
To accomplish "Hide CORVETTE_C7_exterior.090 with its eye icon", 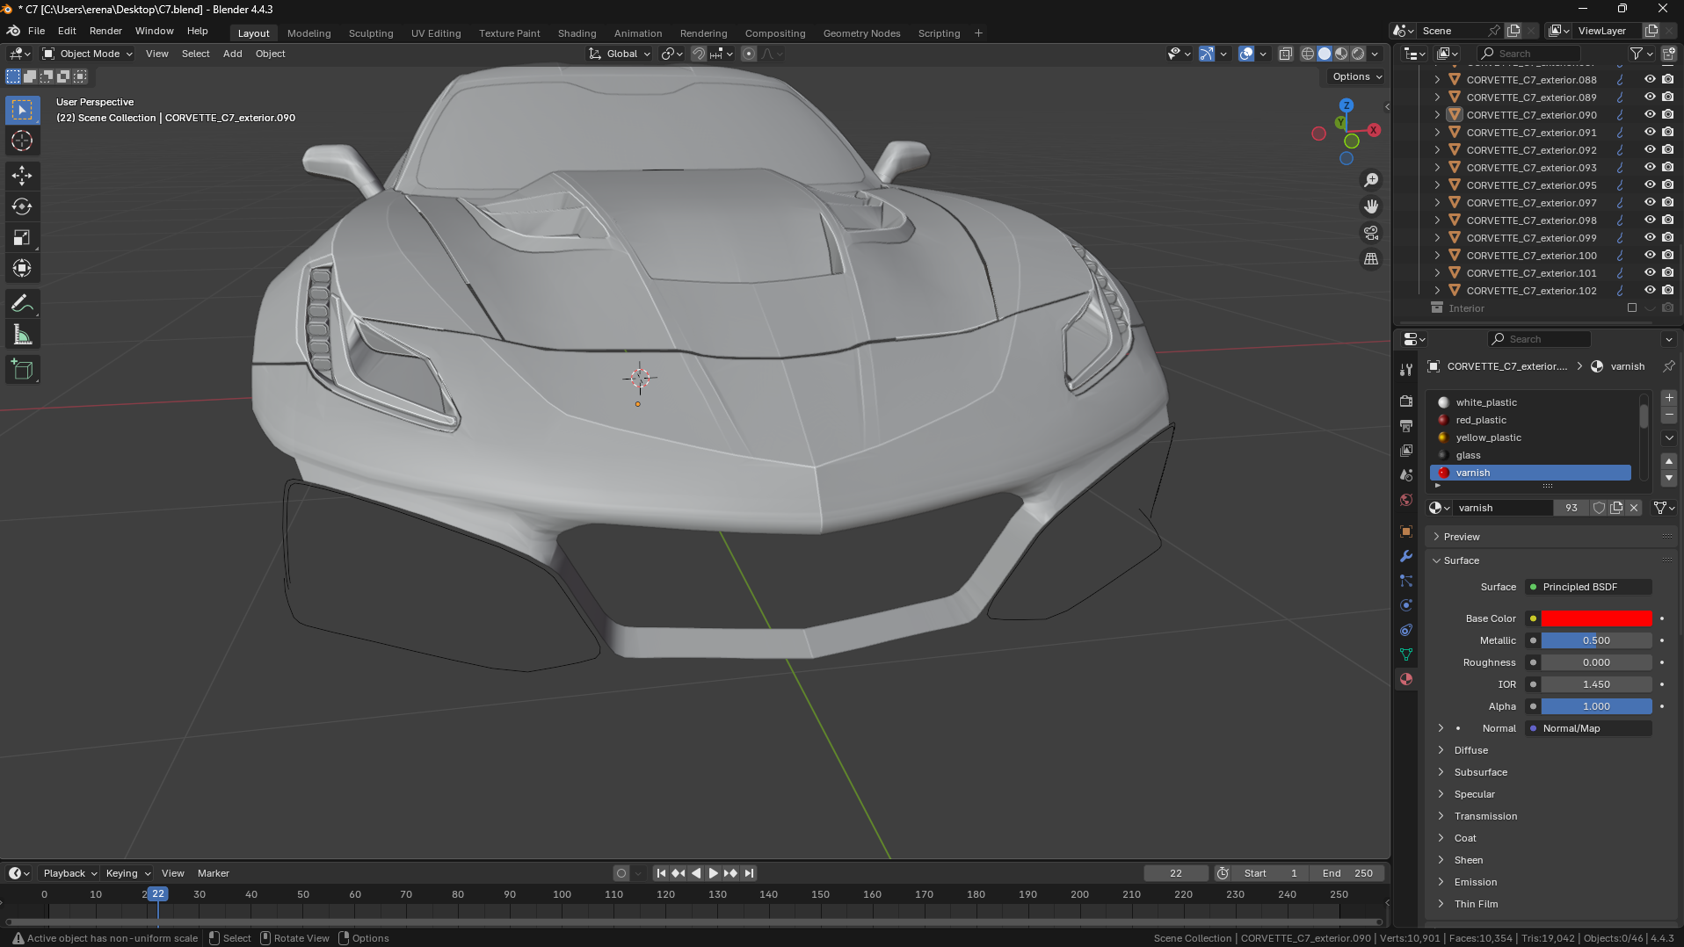I will 1650,114.
